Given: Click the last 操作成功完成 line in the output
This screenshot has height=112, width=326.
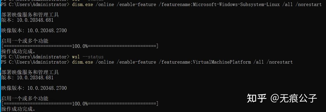Looking at the screenshot, I should click(18, 109).
